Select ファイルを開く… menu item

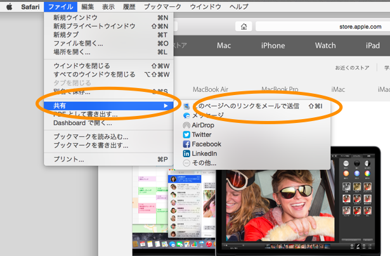click(108, 44)
